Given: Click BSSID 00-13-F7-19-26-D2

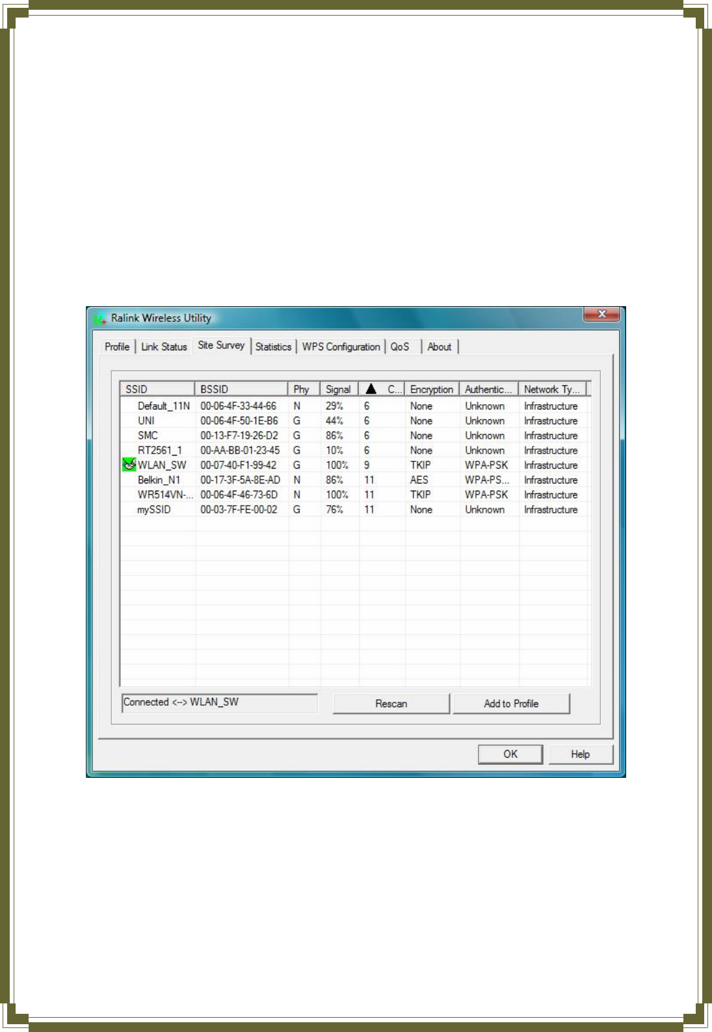Looking at the screenshot, I should (x=239, y=435).
